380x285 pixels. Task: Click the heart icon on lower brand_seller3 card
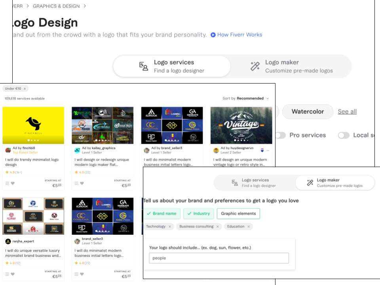pyautogui.click(x=82, y=274)
